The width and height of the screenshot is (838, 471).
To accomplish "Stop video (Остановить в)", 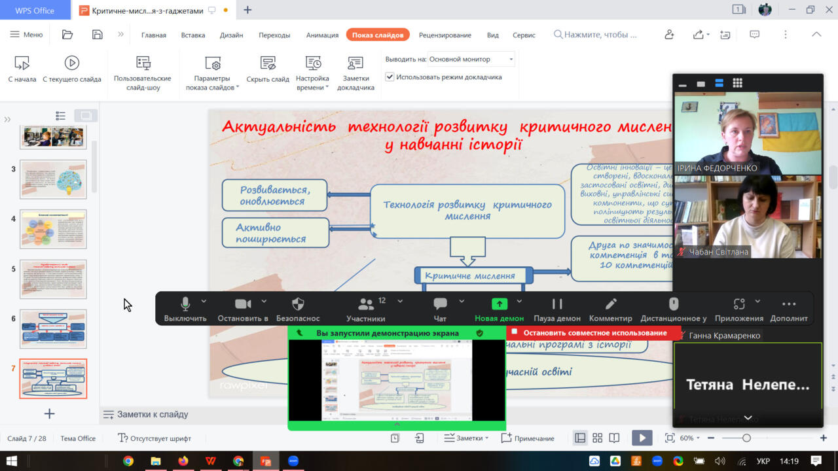I will point(243,309).
